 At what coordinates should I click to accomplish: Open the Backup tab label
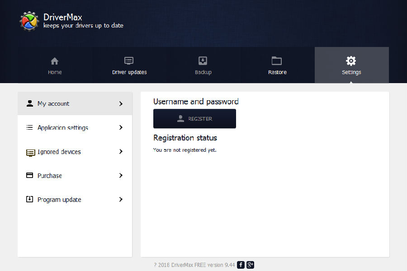tap(203, 72)
